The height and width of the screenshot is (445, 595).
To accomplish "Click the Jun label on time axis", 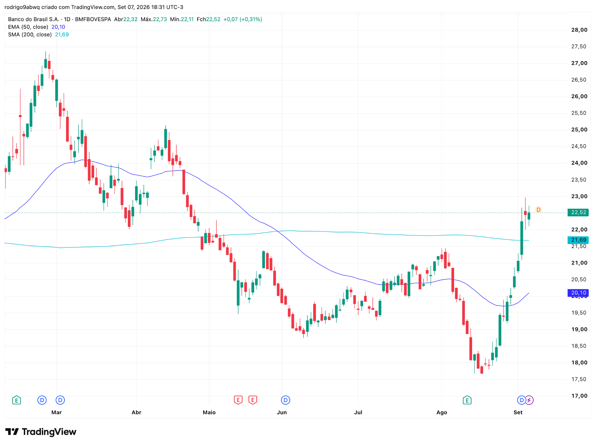I will click(x=282, y=412).
